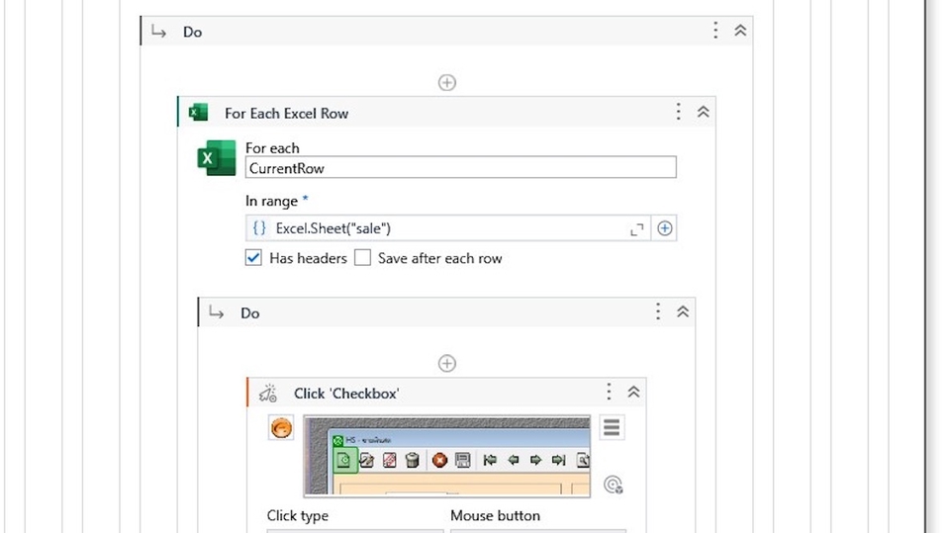This screenshot has height=533, width=950.
Task: Open the For Each Excel Row options menu
Action: 678,113
